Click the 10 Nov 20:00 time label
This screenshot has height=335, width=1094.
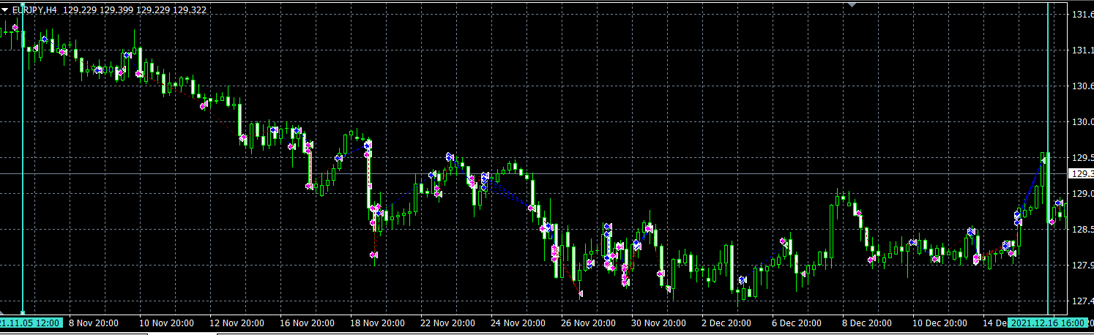tap(166, 323)
